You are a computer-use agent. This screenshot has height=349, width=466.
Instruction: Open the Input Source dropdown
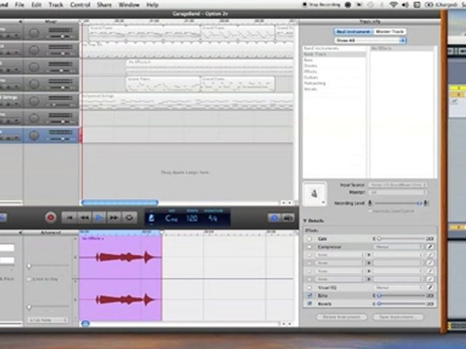pos(398,185)
